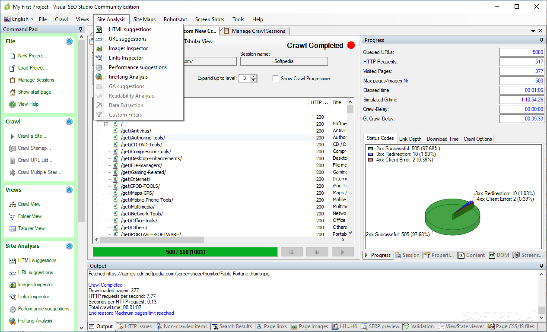
Task: Switch to Non-crawled items tab
Action: (182, 326)
